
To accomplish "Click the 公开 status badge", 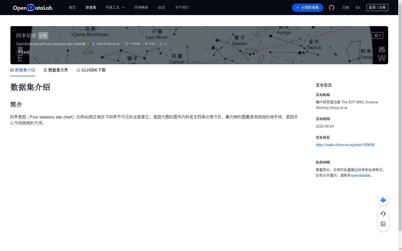I will click(x=43, y=35).
